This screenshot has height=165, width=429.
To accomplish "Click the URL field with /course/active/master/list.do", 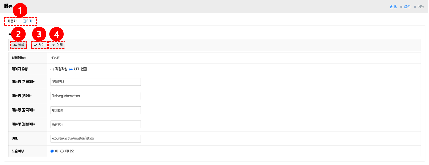I will (x=95, y=139).
